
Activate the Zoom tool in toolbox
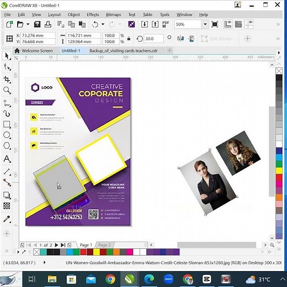pos(7,90)
